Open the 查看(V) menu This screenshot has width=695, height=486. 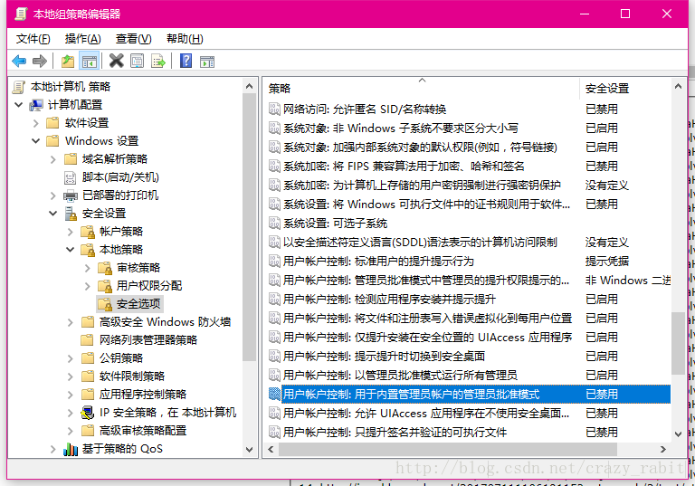coord(133,39)
